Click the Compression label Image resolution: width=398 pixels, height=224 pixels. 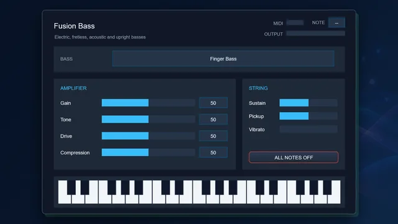75,152
